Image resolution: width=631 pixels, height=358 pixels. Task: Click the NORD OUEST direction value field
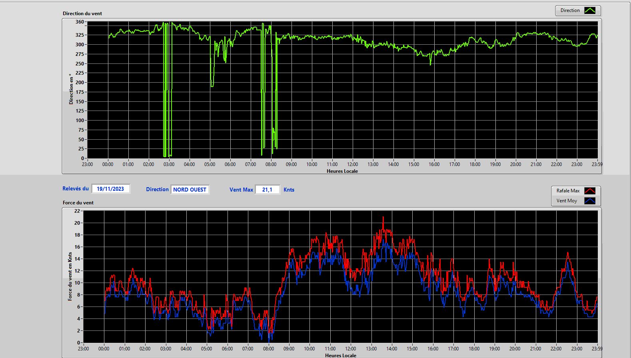pos(190,190)
